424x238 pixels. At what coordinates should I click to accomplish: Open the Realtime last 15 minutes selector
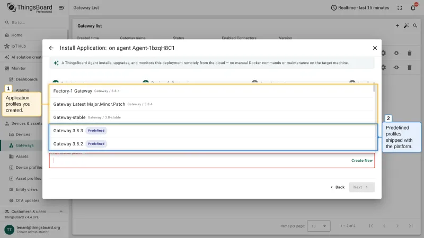pyautogui.click(x=360, y=8)
